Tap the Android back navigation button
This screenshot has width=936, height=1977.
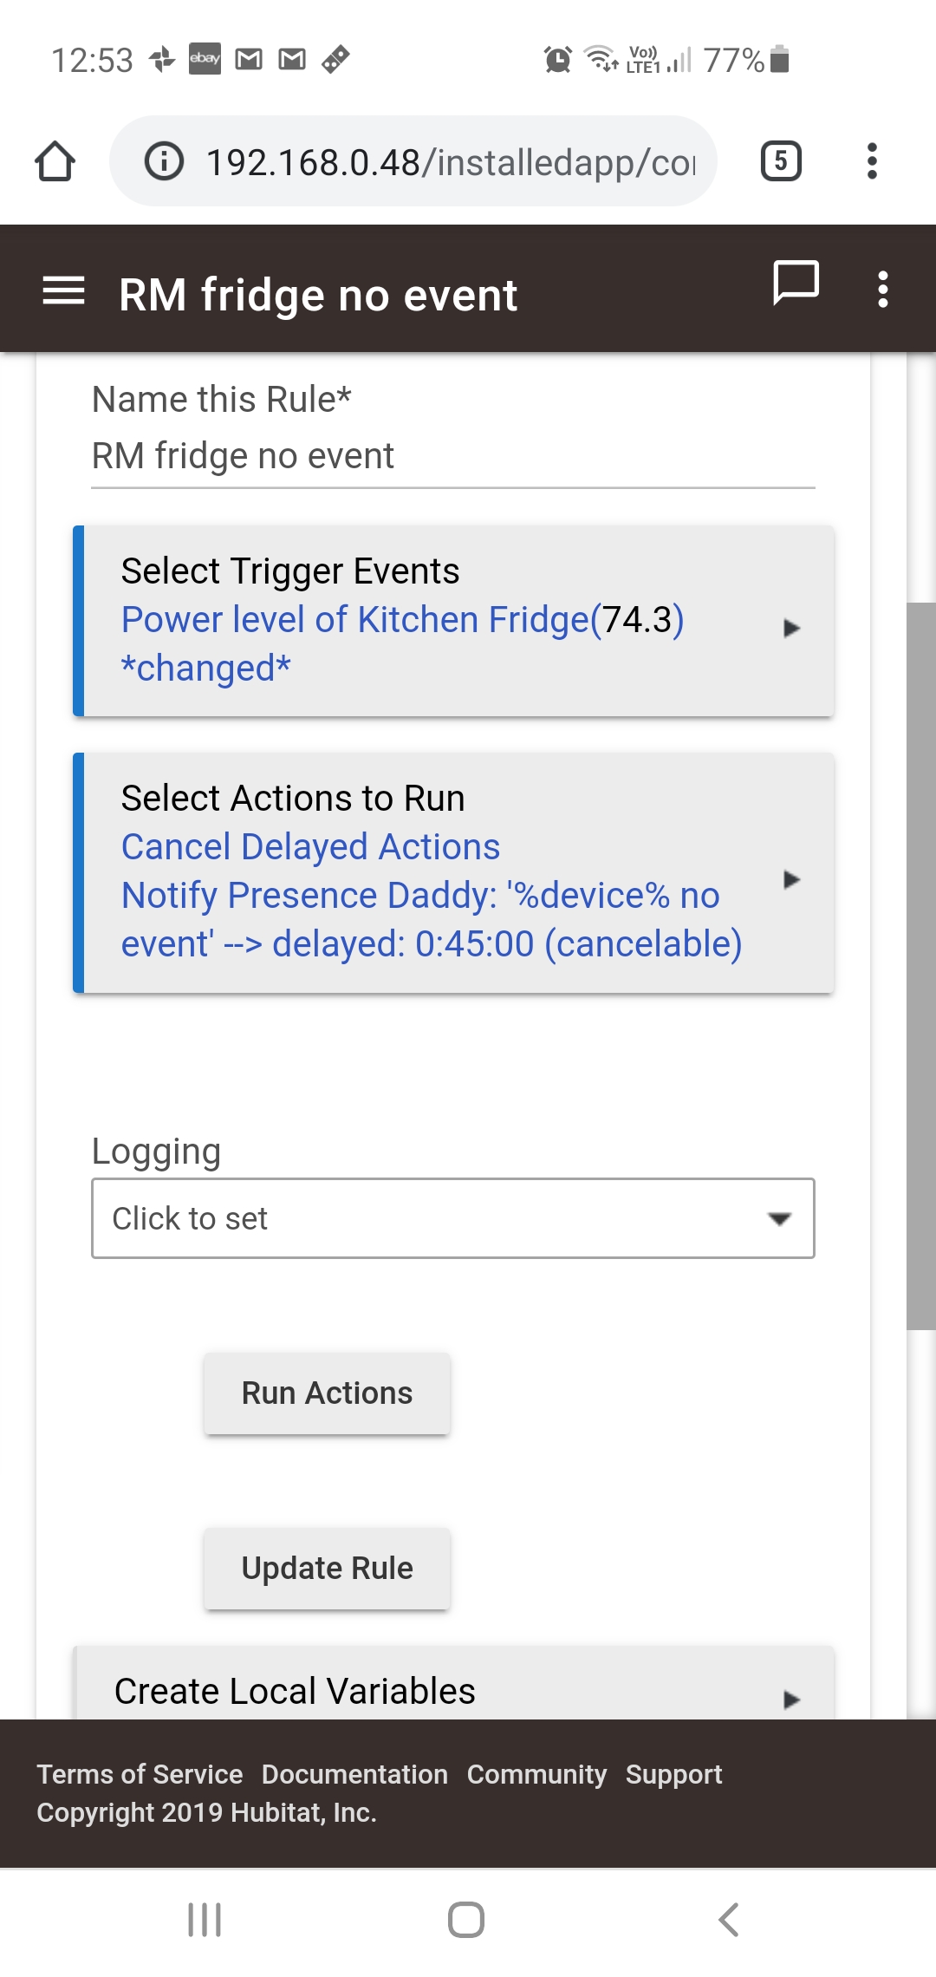click(729, 1920)
